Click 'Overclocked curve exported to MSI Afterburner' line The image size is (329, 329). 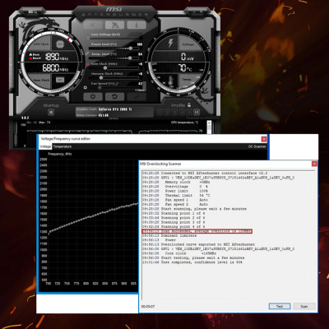[x=198, y=244]
